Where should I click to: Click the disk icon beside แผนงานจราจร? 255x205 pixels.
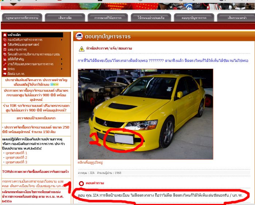pos(5,49)
